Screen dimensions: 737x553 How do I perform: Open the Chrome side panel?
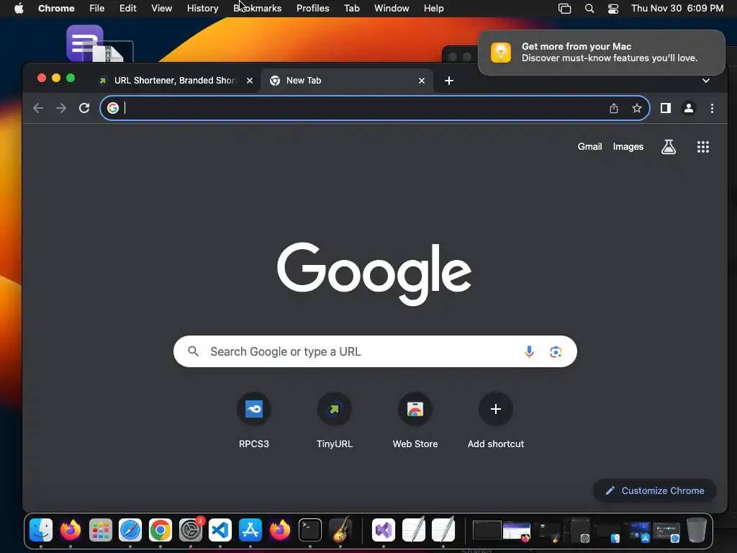click(666, 108)
